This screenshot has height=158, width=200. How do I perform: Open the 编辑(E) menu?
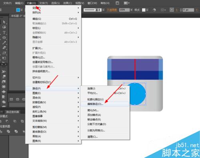tap(19, 3)
